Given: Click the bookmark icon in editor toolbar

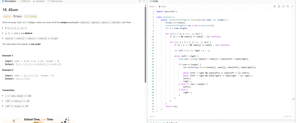Looking at the screenshot, I should (279, 6).
